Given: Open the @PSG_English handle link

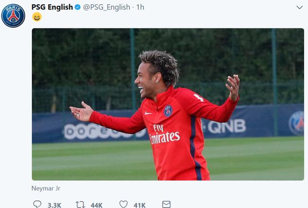Looking at the screenshot, I should tap(107, 7).
